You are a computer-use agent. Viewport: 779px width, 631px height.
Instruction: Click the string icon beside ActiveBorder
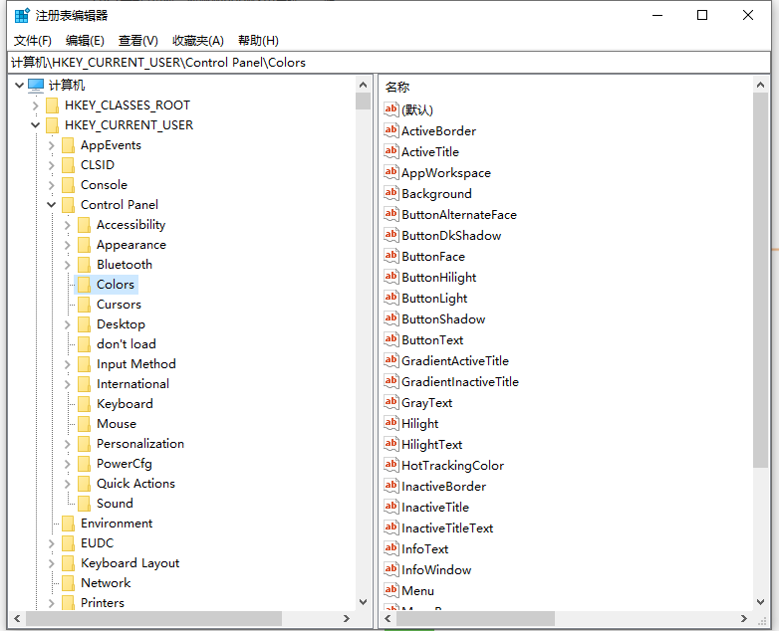click(x=391, y=130)
